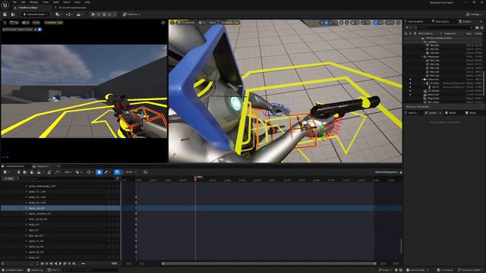
Task: Click Show button in right viewport
Action: tap(213, 23)
